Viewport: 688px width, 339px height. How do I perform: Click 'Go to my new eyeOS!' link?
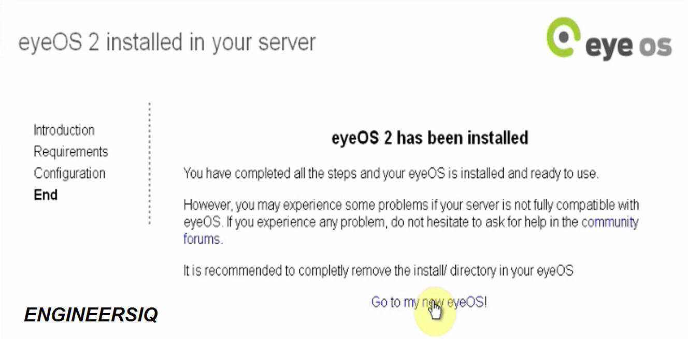point(429,302)
